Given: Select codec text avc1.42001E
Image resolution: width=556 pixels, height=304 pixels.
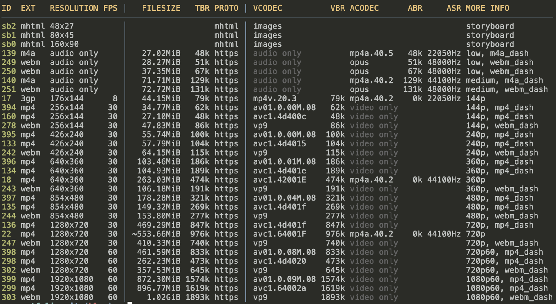Looking at the screenshot, I should coord(280,180).
